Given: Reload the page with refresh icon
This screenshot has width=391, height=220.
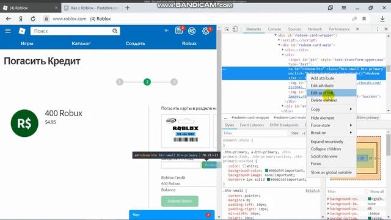Looking at the screenshot, I should point(32,19).
